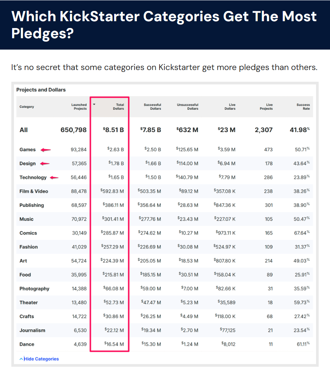Click the Unsuccessful Dollars column header

(x=187, y=107)
